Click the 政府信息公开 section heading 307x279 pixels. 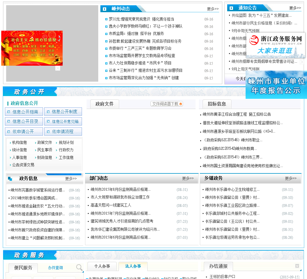click(24, 103)
